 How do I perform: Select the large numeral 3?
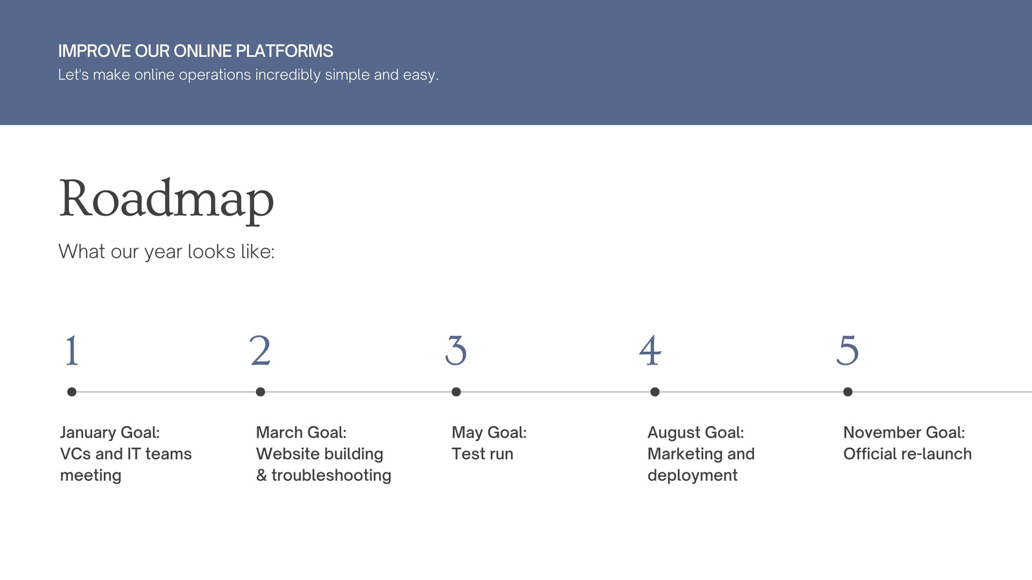click(x=456, y=351)
